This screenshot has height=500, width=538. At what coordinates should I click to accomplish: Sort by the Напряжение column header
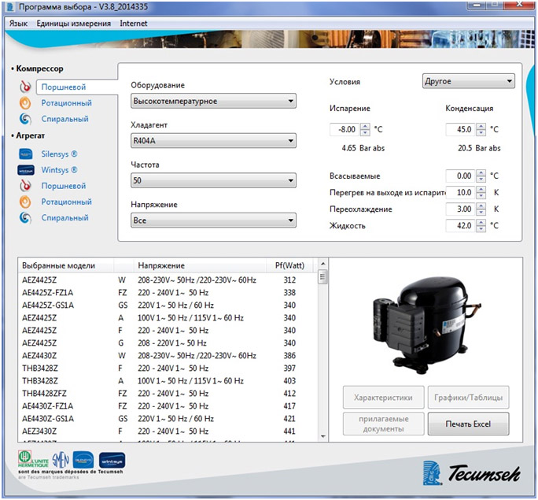coord(200,265)
